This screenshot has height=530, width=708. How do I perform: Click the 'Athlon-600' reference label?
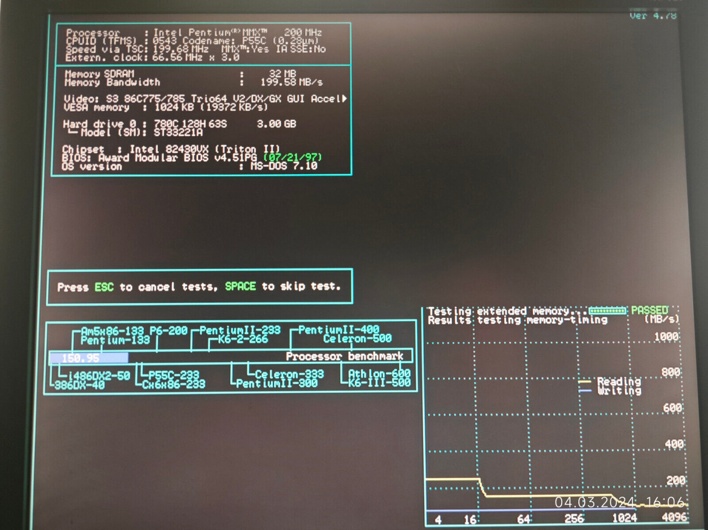[x=379, y=374]
